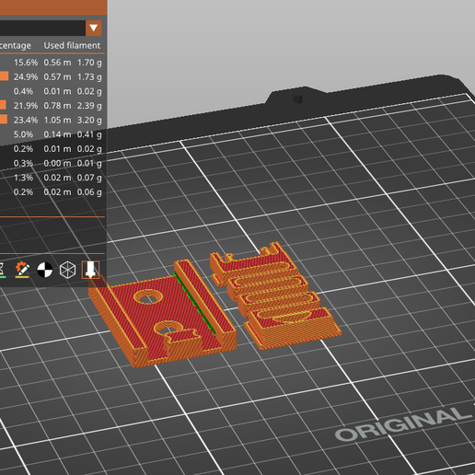Toggle the orange swatch beside 24.9%
475x475 pixels.
(5, 76)
